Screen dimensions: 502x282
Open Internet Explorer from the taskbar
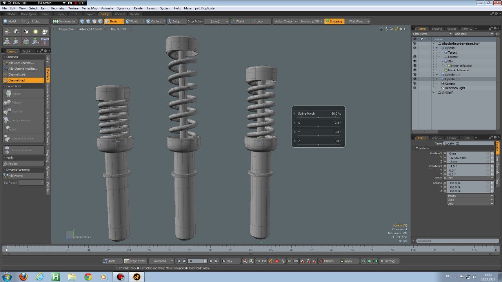click(40, 277)
